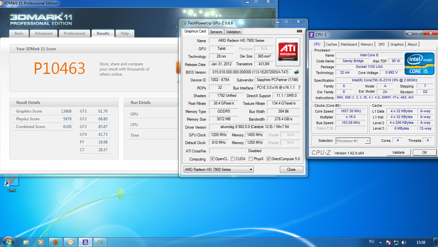This screenshot has width=438, height=247.
Task: Click the GPU Clock field showing 1200 MHz
Action: 219,135
